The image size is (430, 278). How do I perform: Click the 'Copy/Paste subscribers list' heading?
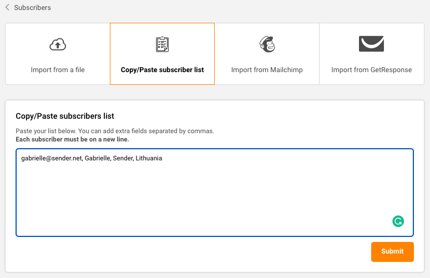[65, 116]
